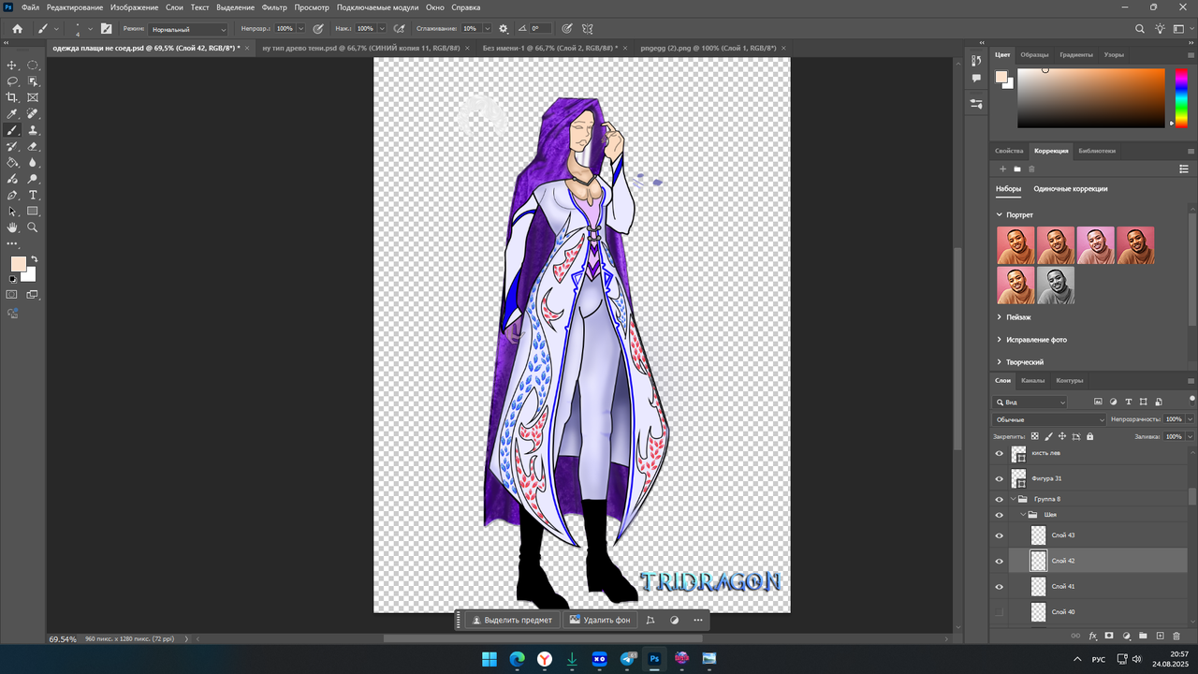1198x674 pixels.
Task: Select the Zoom tool
Action: pos(33,227)
